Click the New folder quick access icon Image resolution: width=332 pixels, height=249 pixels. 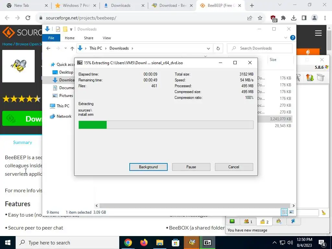tap(65, 29)
